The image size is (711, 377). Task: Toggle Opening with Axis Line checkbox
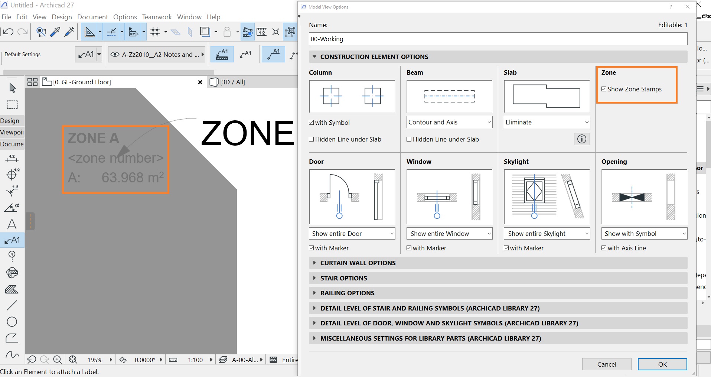click(604, 248)
